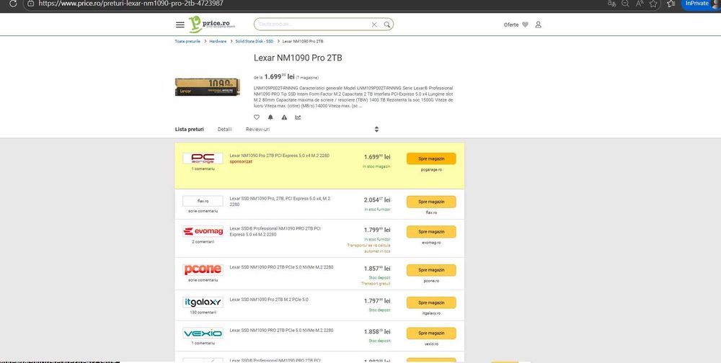Viewport: 721px width, 363px height.
Task: Click the pcone store logo
Action: pyautogui.click(x=203, y=269)
